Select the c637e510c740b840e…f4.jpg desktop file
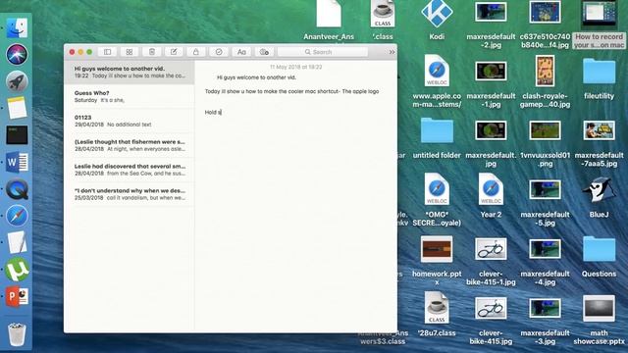 [545, 13]
